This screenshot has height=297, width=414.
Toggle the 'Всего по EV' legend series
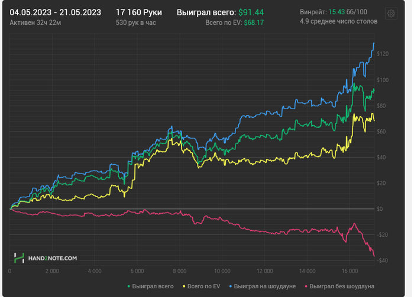pos(202,286)
